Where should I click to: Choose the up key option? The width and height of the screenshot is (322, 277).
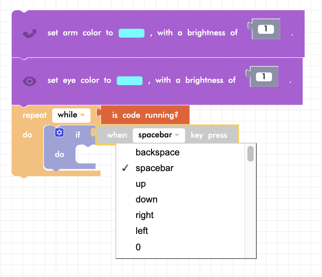click(x=141, y=184)
